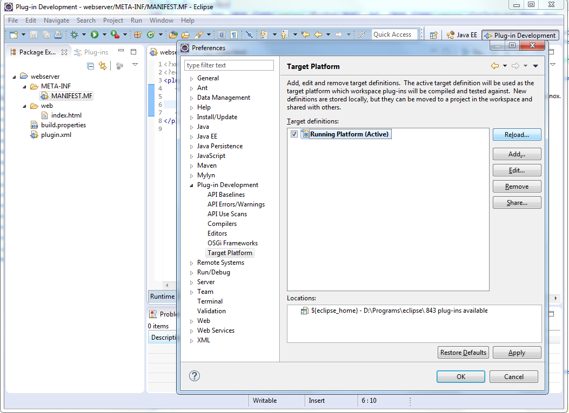
Task: Switch to the Java EE perspective
Action: point(463,35)
